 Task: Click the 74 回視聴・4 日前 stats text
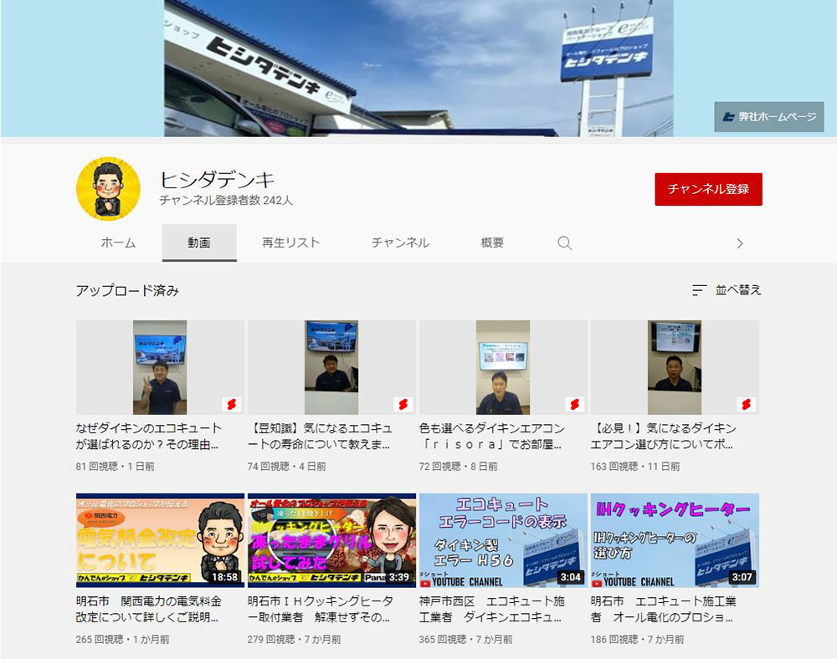coord(286,467)
